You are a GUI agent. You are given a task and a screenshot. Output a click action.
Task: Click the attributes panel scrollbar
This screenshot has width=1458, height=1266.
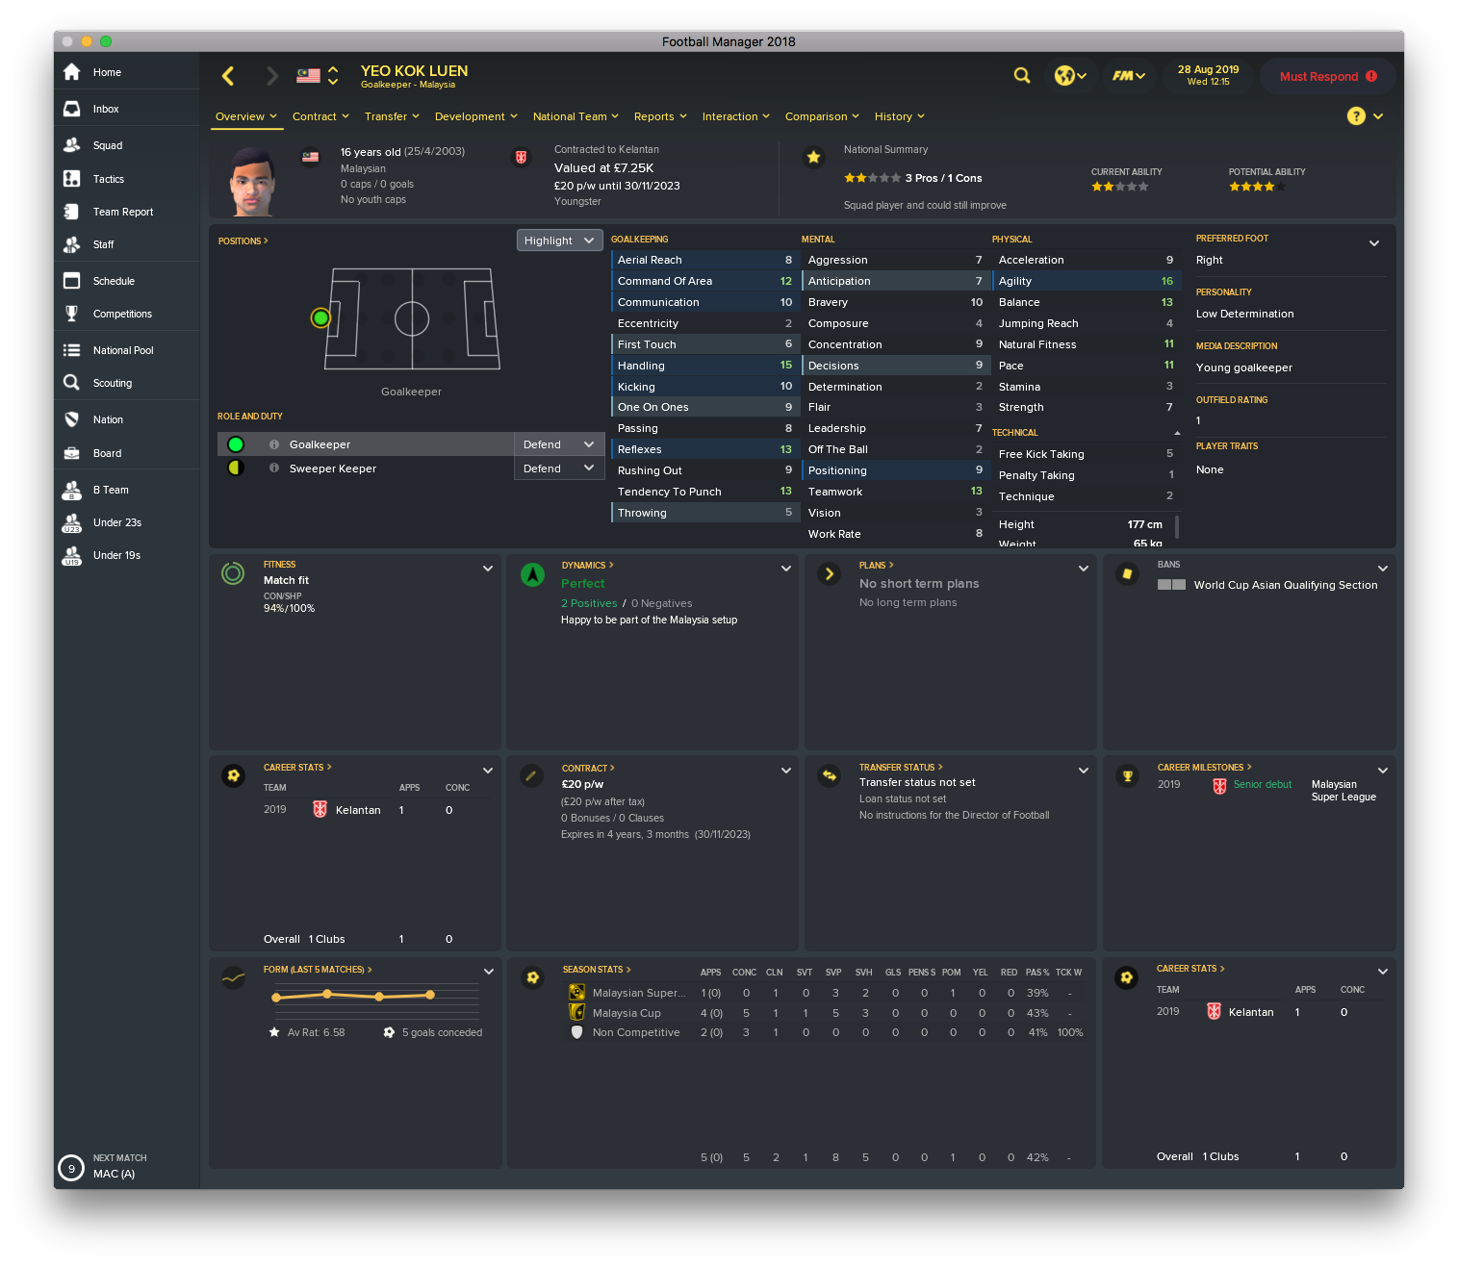coord(1177,526)
